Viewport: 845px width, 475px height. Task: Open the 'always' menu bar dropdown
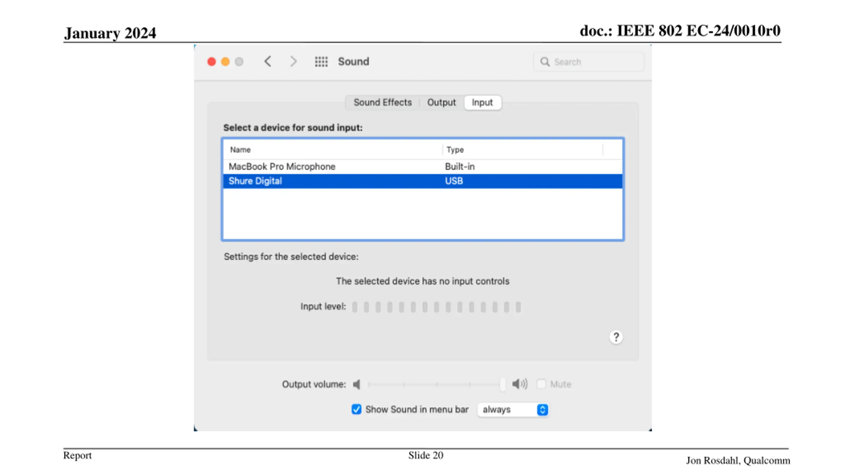tap(513, 410)
